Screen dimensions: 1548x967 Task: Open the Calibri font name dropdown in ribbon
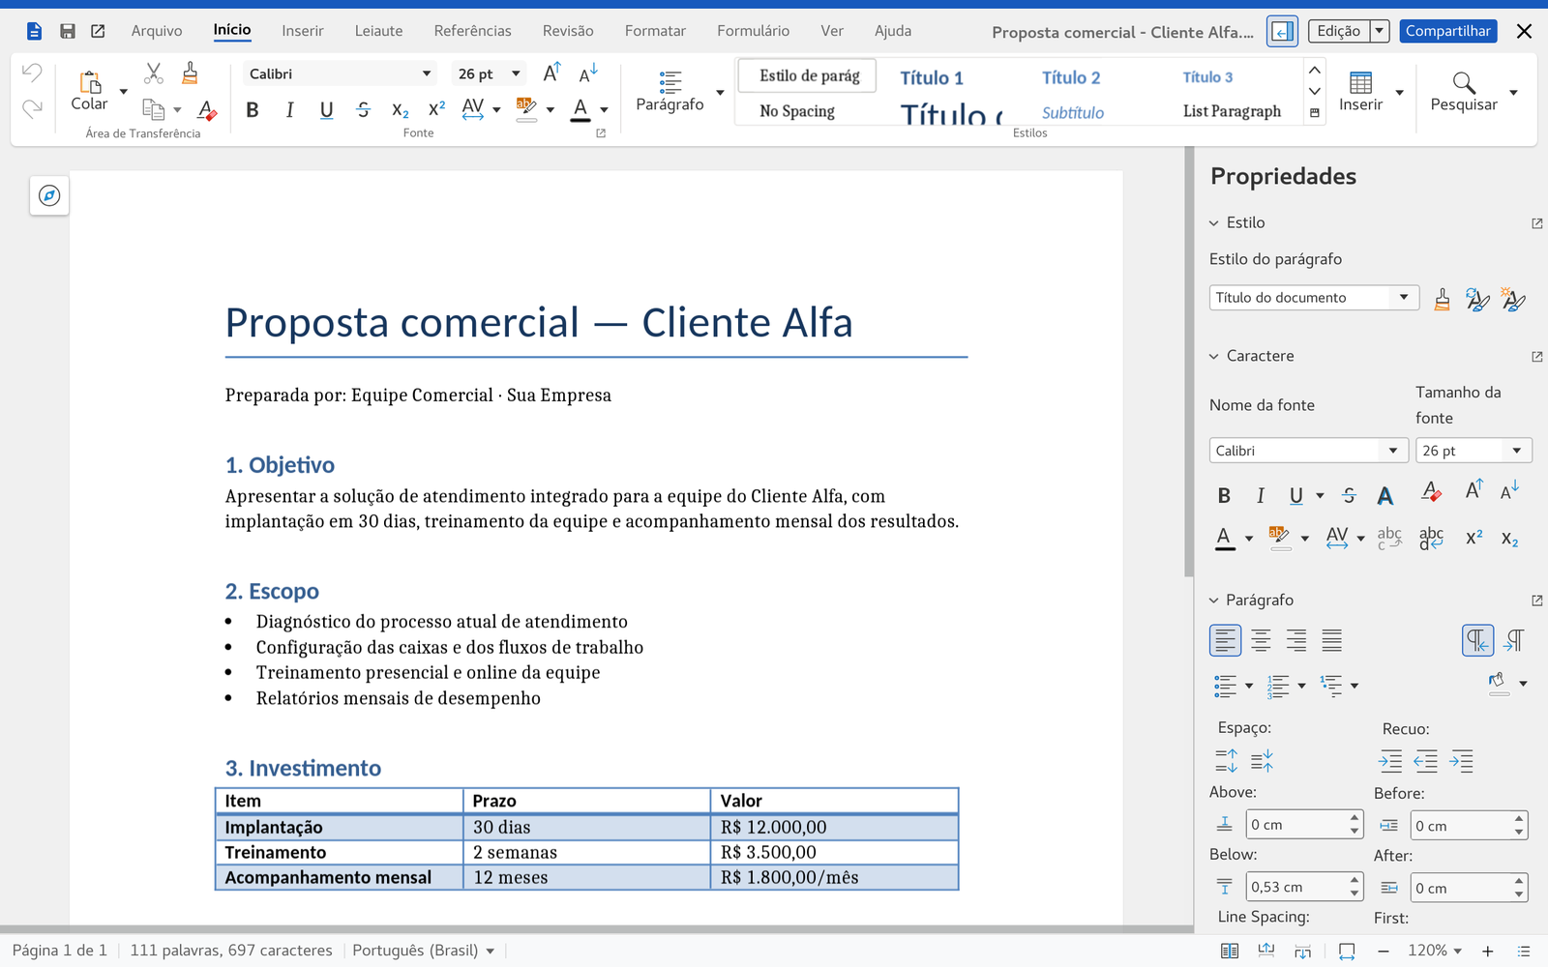tap(427, 73)
